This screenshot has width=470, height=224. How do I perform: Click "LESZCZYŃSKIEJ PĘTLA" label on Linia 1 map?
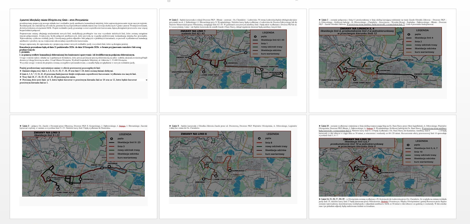180,72
